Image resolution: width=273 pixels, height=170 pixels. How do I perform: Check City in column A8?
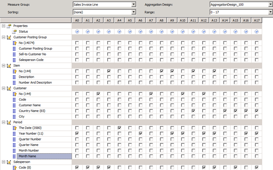(162, 117)
